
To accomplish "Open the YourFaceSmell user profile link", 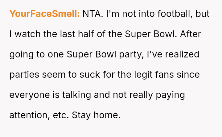I will (x=45, y=14).
